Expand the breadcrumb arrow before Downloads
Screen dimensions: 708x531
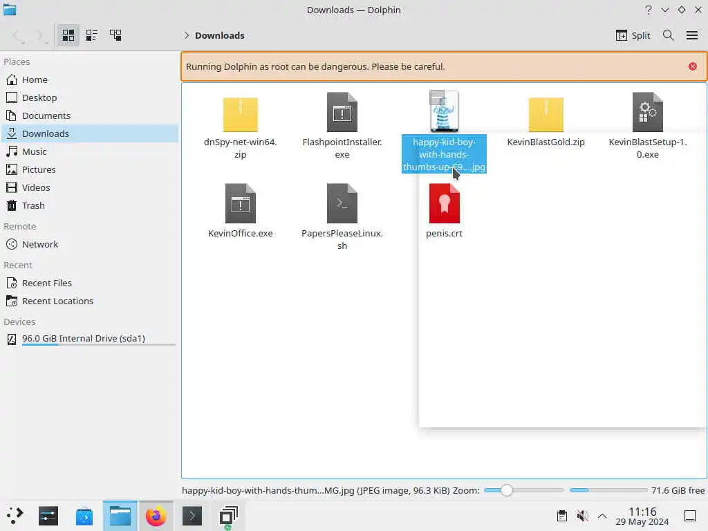coord(187,35)
